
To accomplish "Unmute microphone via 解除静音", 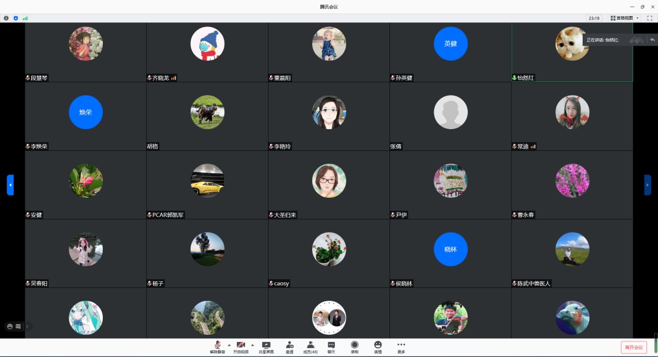I will (x=218, y=345).
